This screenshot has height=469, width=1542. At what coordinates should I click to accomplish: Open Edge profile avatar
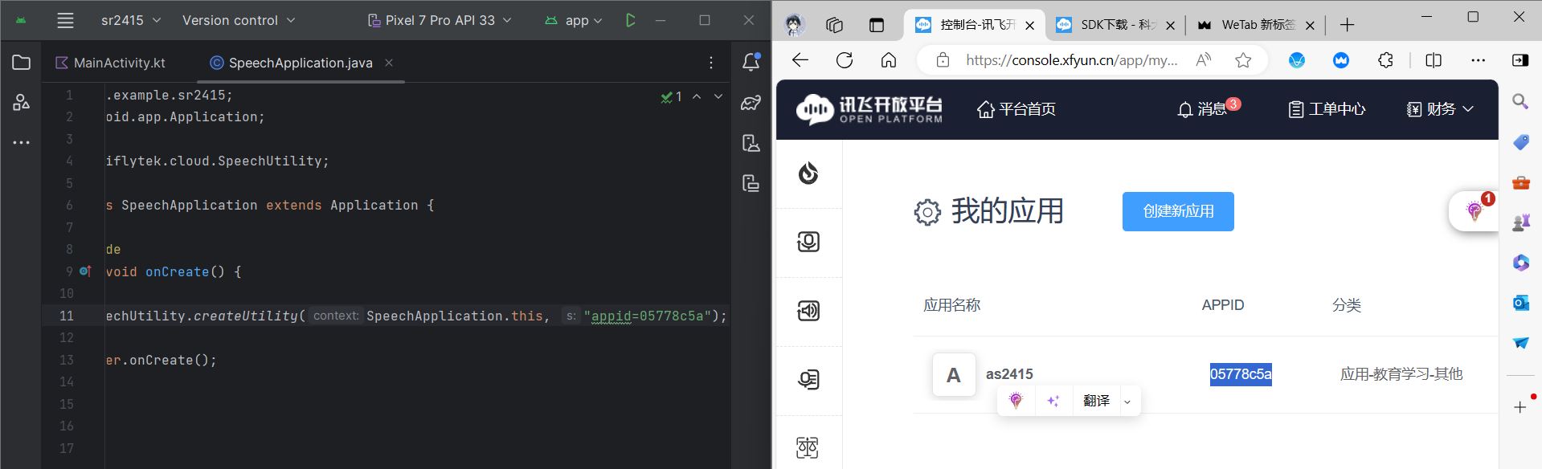795,25
